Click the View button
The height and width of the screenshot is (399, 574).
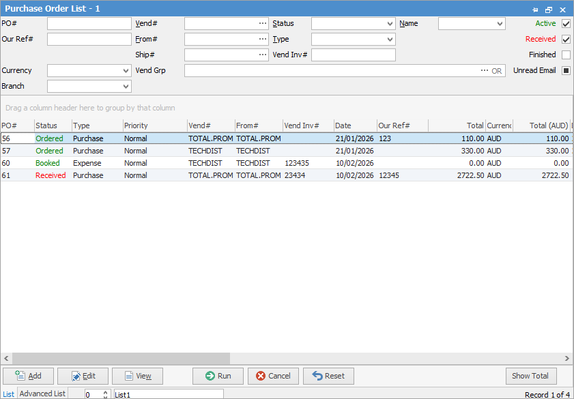(x=137, y=376)
